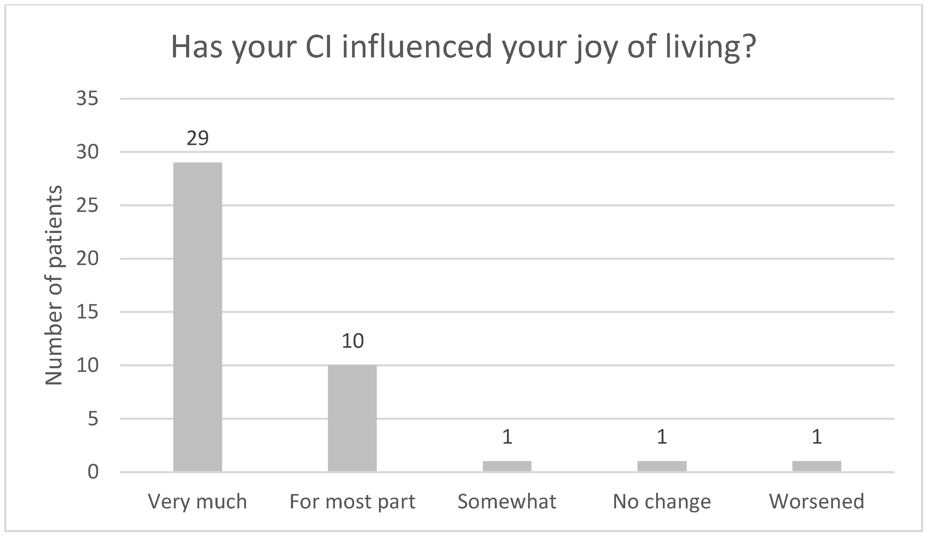Viewport: 929px width, 538px height.
Task: Select the 15 tick label on the y-axis
Action: 87,313
